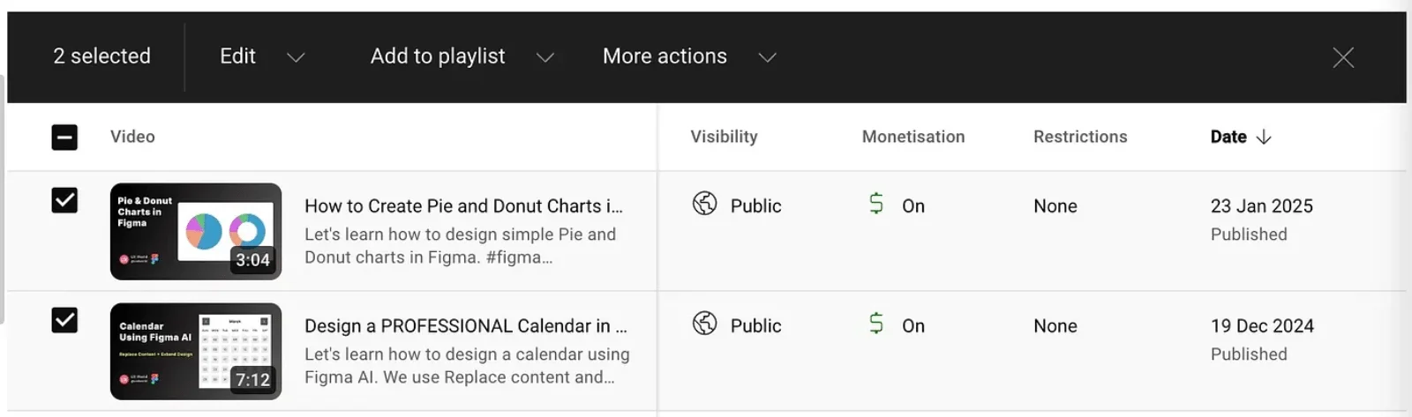The height and width of the screenshot is (417, 1412).
Task: Expand the Edit dropdown
Action: (261, 56)
